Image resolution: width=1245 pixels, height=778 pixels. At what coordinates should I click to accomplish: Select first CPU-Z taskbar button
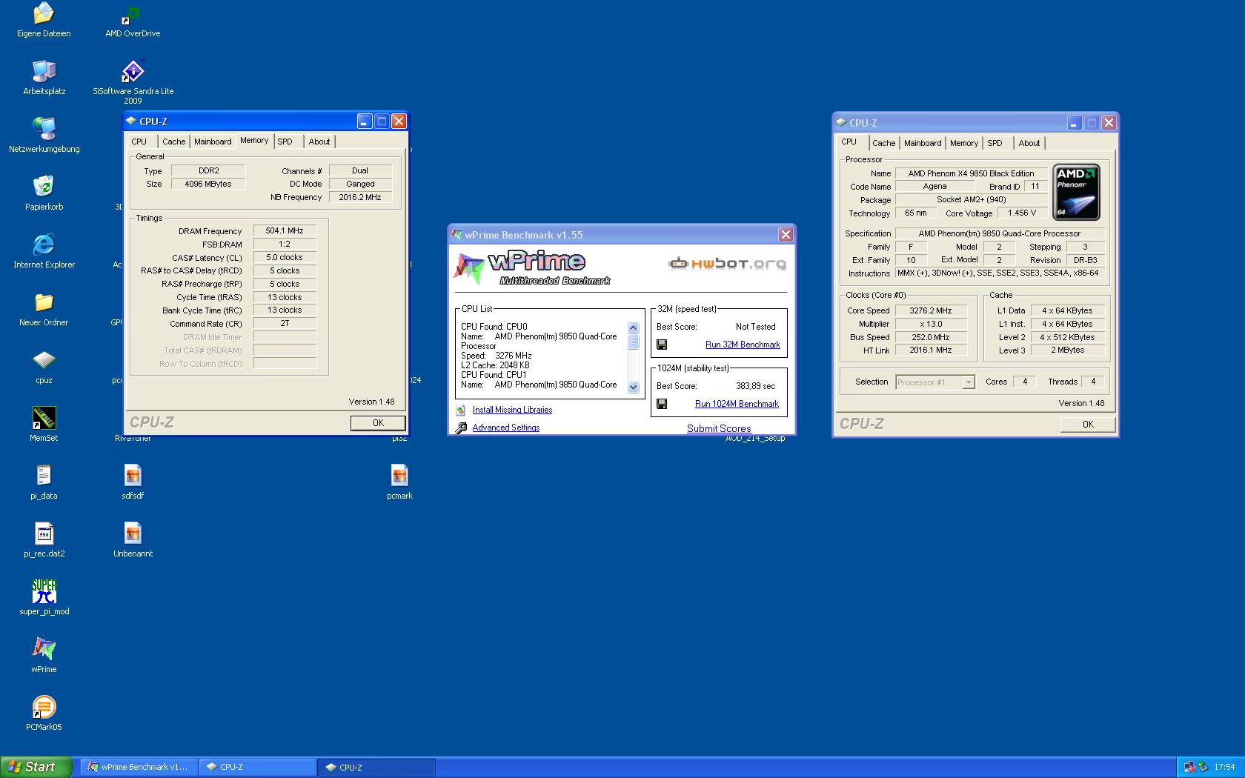(x=257, y=768)
